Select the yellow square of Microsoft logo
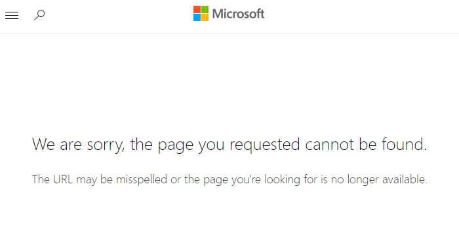 205,18
